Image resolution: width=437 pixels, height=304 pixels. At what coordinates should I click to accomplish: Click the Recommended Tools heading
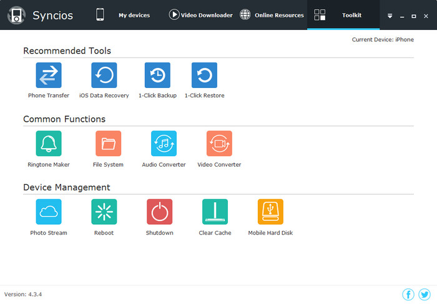point(67,51)
